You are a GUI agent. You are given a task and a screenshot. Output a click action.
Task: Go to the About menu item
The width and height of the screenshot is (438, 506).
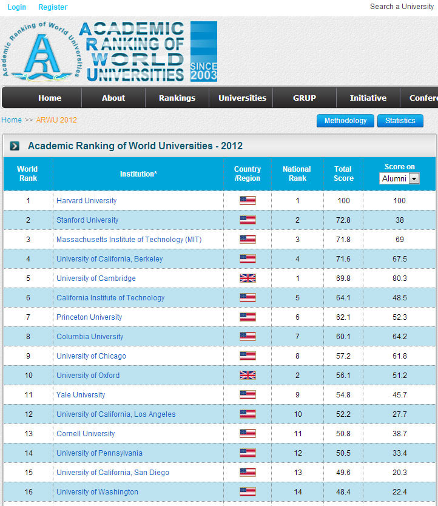point(113,98)
